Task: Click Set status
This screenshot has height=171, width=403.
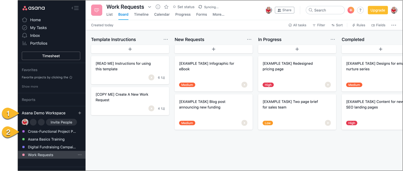Action: [184, 7]
